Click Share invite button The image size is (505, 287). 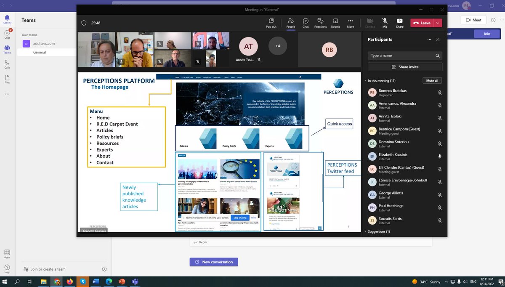[405, 67]
